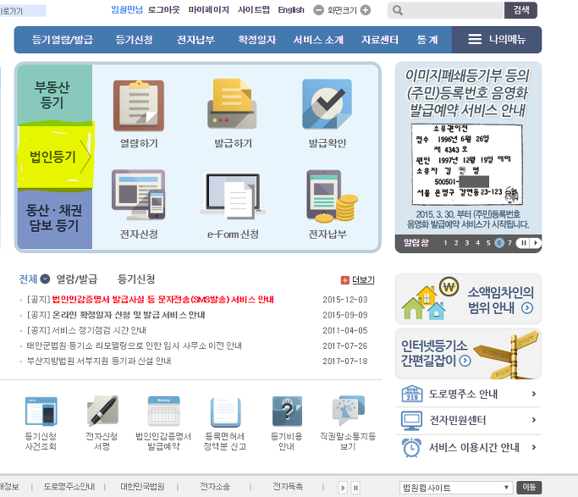The width and height of the screenshot is (578, 497).
Task: Switch to 열람/발급 notice tab
Action: pyautogui.click(x=77, y=279)
